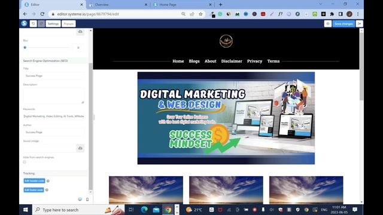Click the address bar URL
Screen dimensions: 383x215
(x=88, y=14)
